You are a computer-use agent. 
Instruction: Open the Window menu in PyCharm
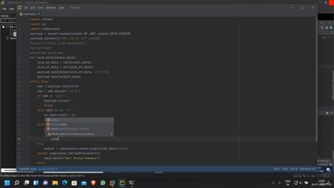[51, 8]
